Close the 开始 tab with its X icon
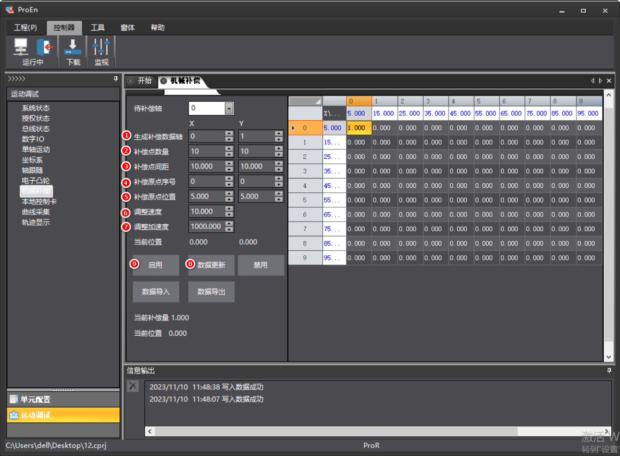This screenshot has height=456, width=620. coord(131,81)
